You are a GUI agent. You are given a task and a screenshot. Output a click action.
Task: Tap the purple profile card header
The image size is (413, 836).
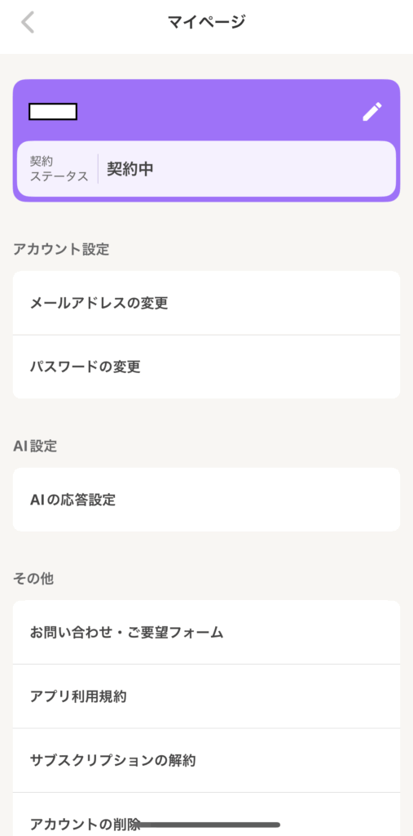coord(207,110)
